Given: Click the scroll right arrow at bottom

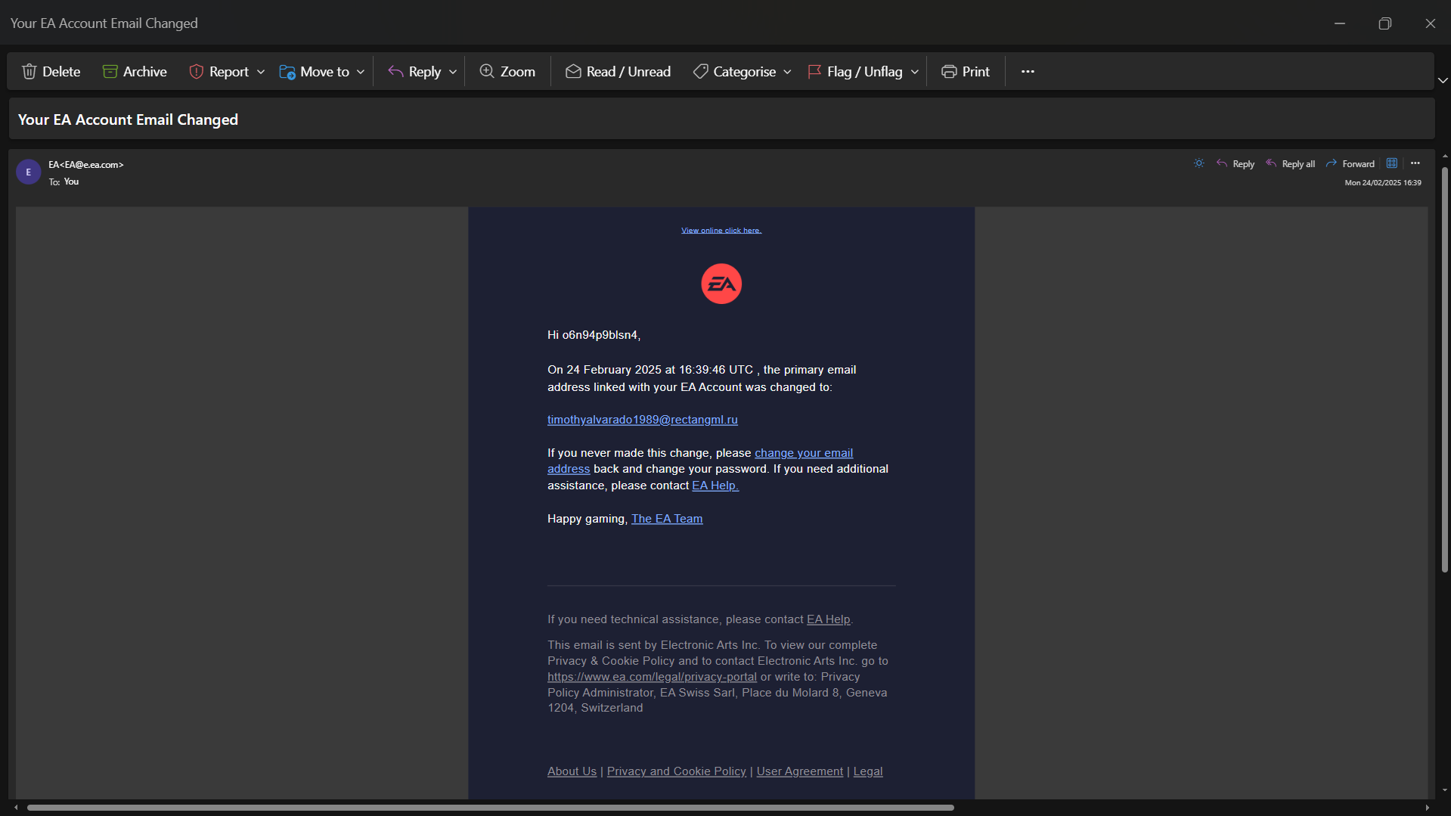Looking at the screenshot, I should [x=1427, y=808].
